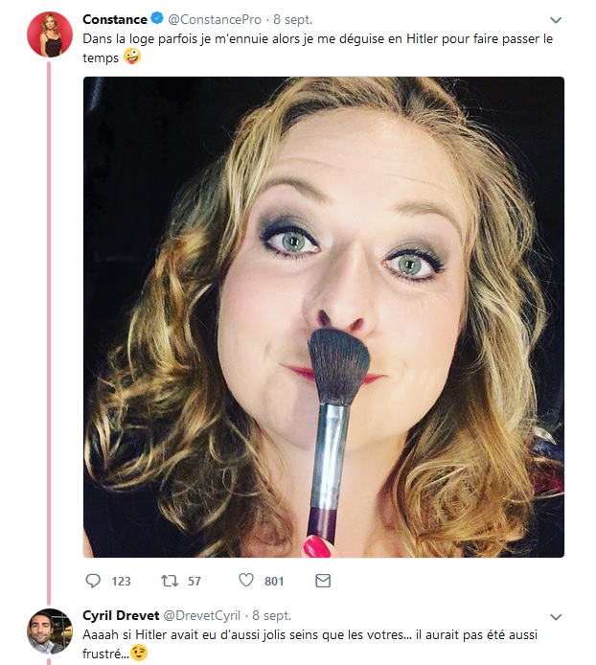Open Constance's profile picture
596x665 pixels.
coord(49,35)
